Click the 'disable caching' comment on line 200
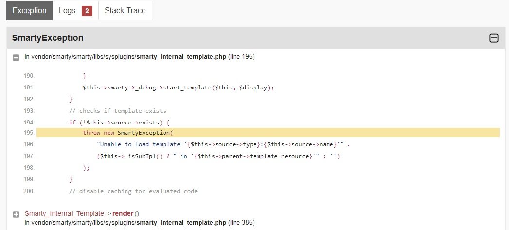 tap(133, 191)
